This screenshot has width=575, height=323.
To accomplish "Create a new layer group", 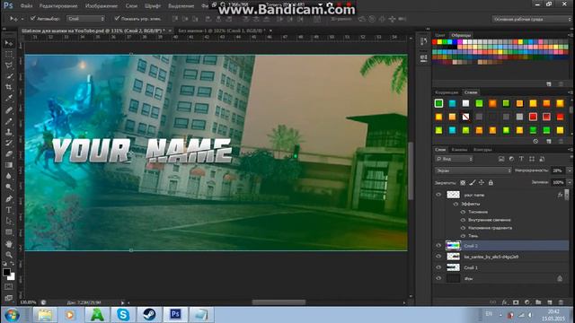I will 538,302.
